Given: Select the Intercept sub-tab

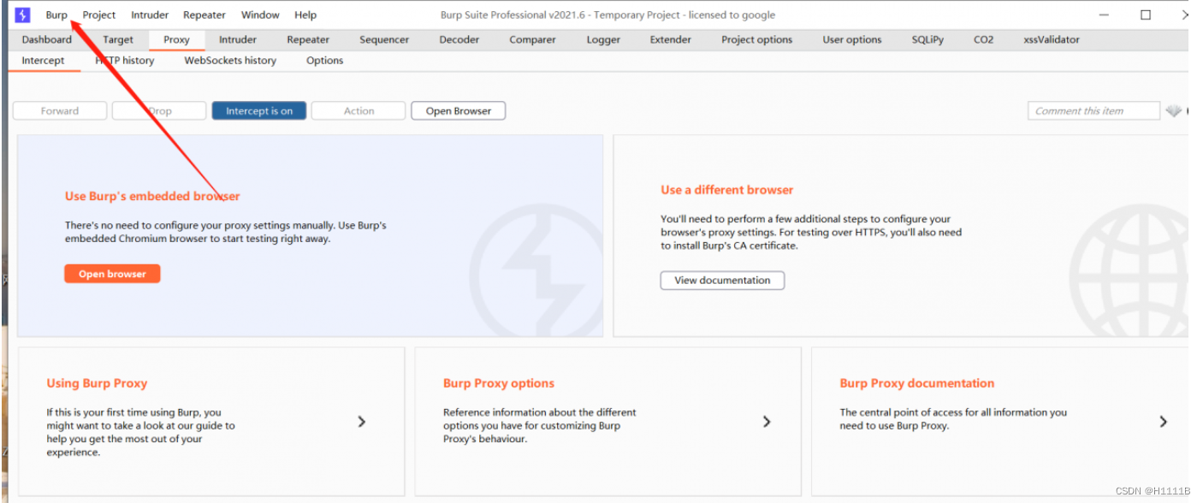Looking at the screenshot, I should (x=43, y=61).
